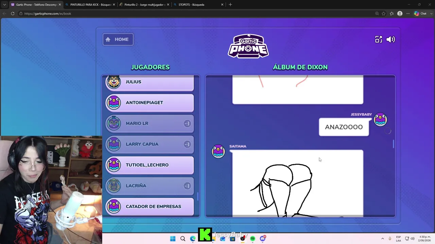
Task: Click JESSYBABY's avatar in the album
Action: point(380,120)
